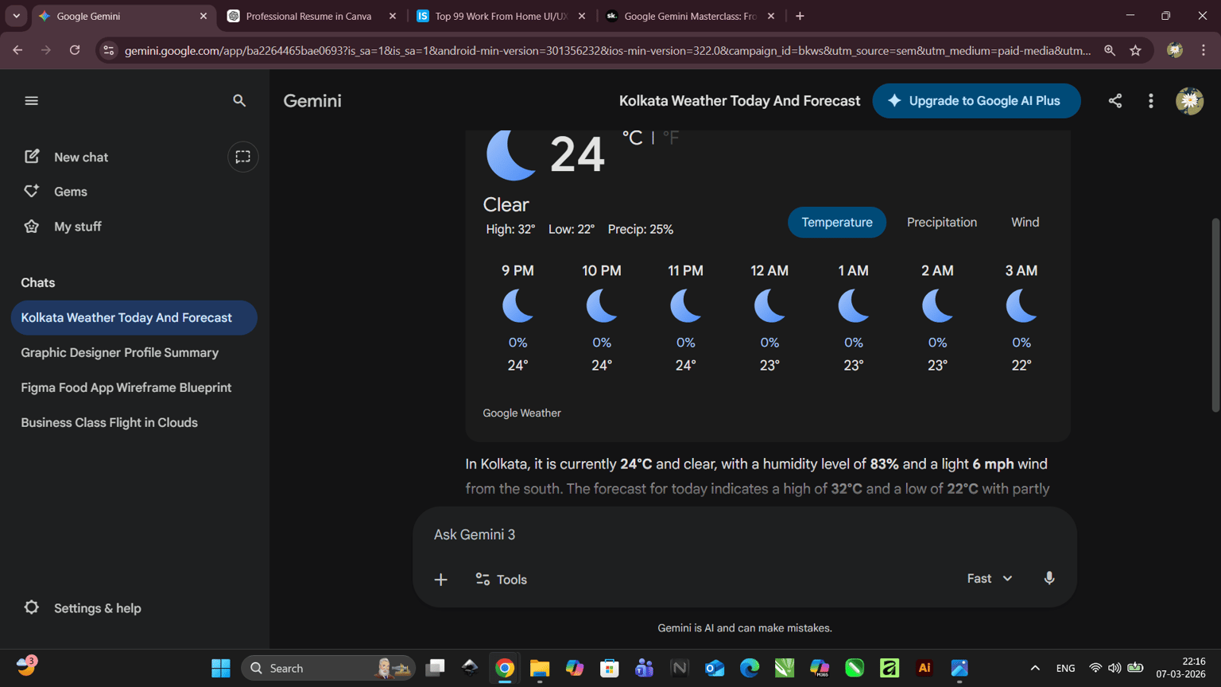Switch to Google Gemini Masterclass tab
The height and width of the screenshot is (687, 1221).
click(690, 16)
